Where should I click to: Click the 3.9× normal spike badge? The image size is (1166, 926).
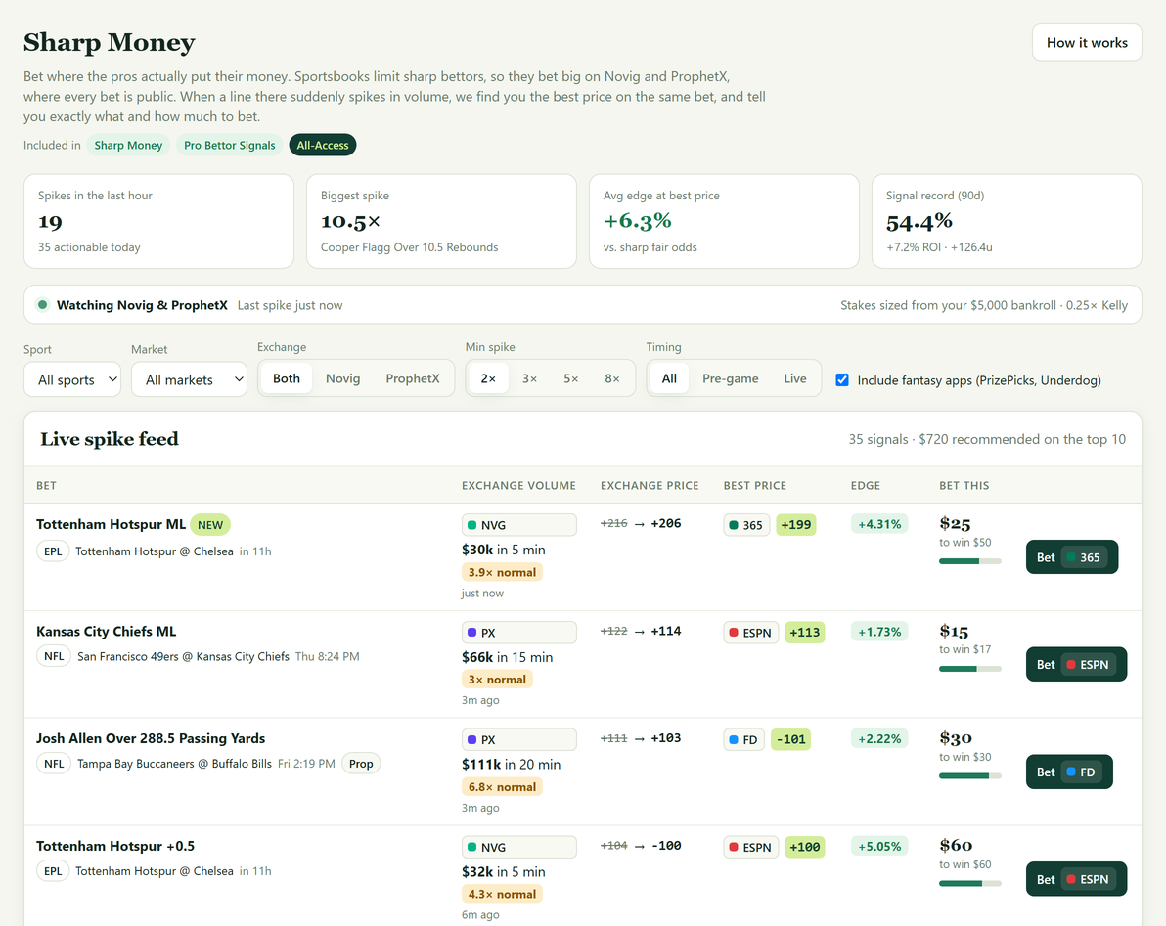[502, 572]
